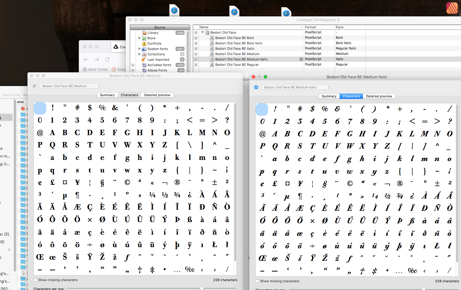Switch to Characters tab in BE Medium window
This screenshot has height=290, width=461.
129,95
